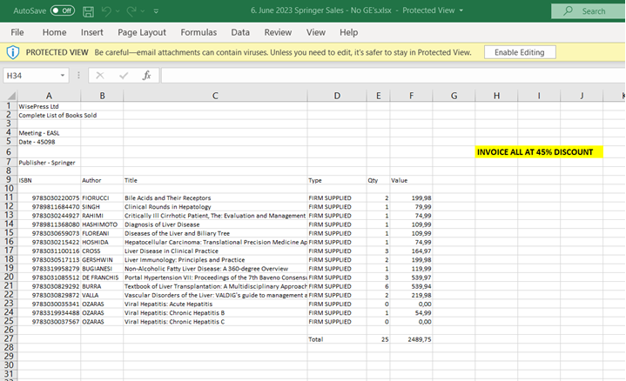626x381 pixels.
Task: Click the 'Value' header cell
Action: [411, 180]
